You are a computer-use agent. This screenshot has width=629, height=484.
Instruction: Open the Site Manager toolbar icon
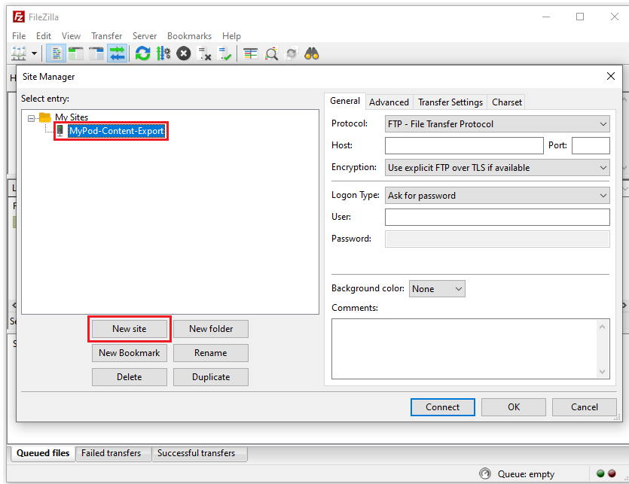(18, 53)
